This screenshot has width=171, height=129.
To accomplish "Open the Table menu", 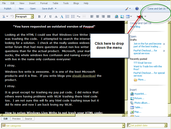I will [x=55, y=3].
